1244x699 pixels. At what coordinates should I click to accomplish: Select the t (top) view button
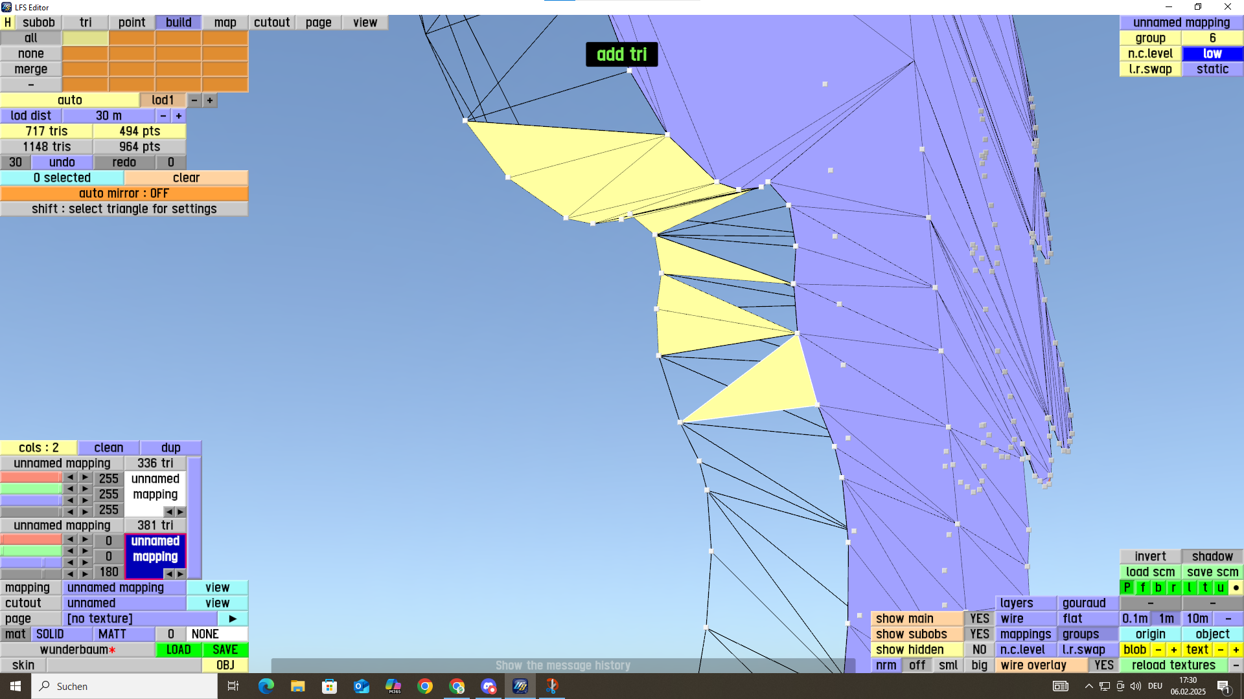point(1205,588)
